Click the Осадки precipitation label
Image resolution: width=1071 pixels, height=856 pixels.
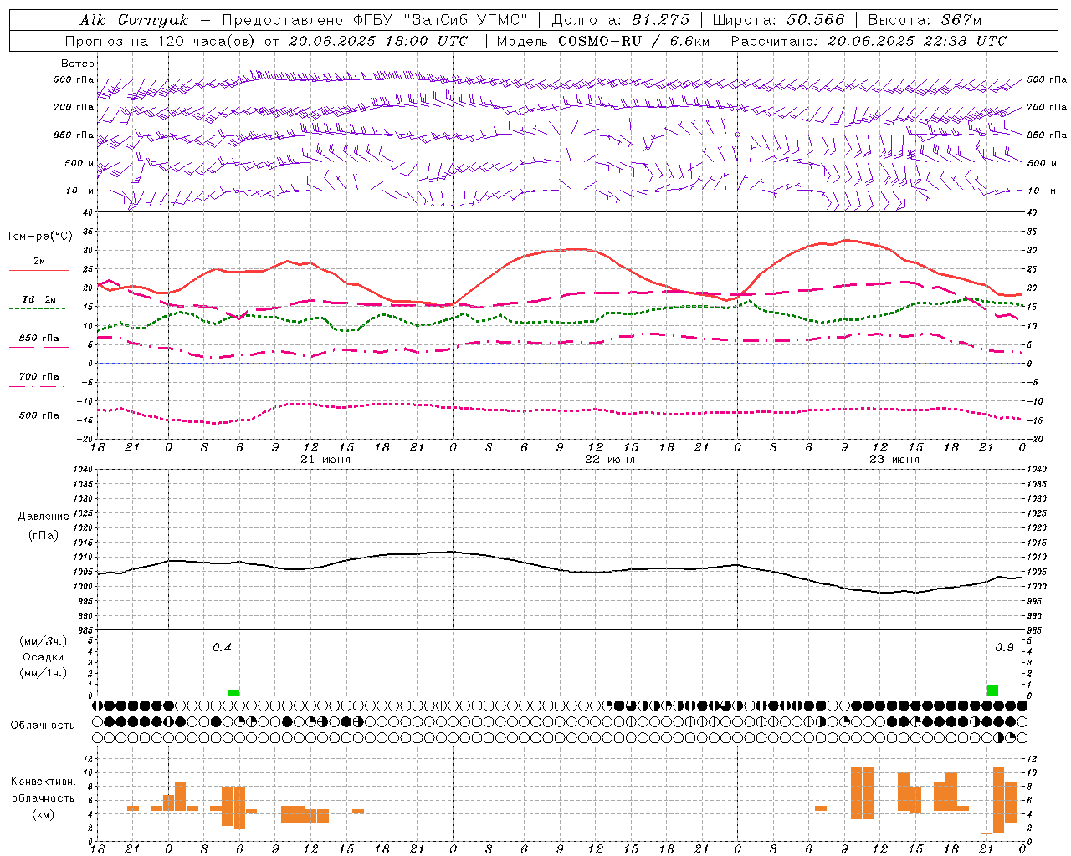tap(44, 657)
